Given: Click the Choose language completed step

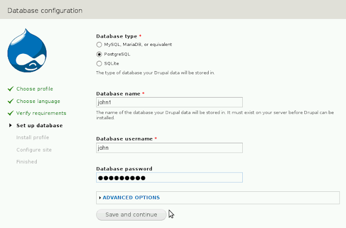Looking at the screenshot, I should click(x=38, y=101).
